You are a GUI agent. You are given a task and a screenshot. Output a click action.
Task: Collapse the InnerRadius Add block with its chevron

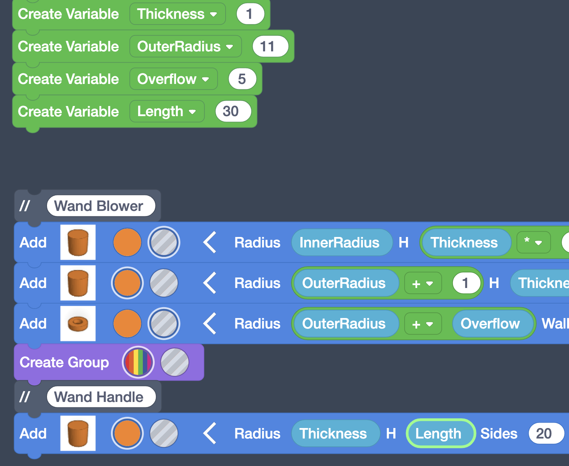pyautogui.click(x=210, y=242)
